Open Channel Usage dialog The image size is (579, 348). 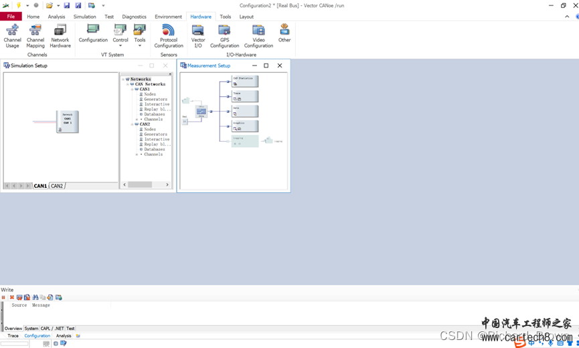tap(12, 36)
